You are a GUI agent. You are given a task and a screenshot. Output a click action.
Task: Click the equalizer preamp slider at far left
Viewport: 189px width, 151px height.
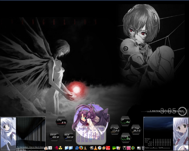153,142
